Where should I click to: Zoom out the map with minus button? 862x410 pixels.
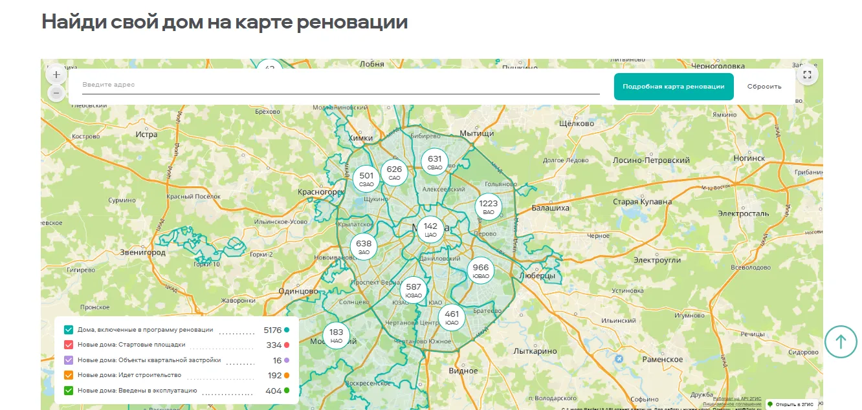point(56,94)
